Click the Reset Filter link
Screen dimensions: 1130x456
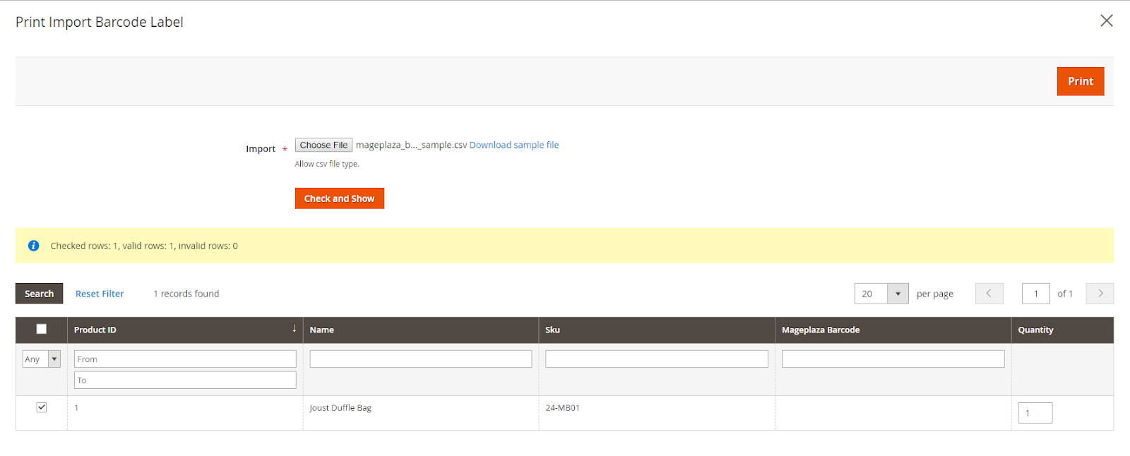click(x=100, y=294)
